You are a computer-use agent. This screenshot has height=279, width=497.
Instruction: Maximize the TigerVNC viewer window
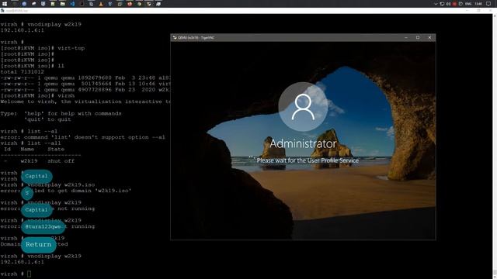[x=418, y=38]
